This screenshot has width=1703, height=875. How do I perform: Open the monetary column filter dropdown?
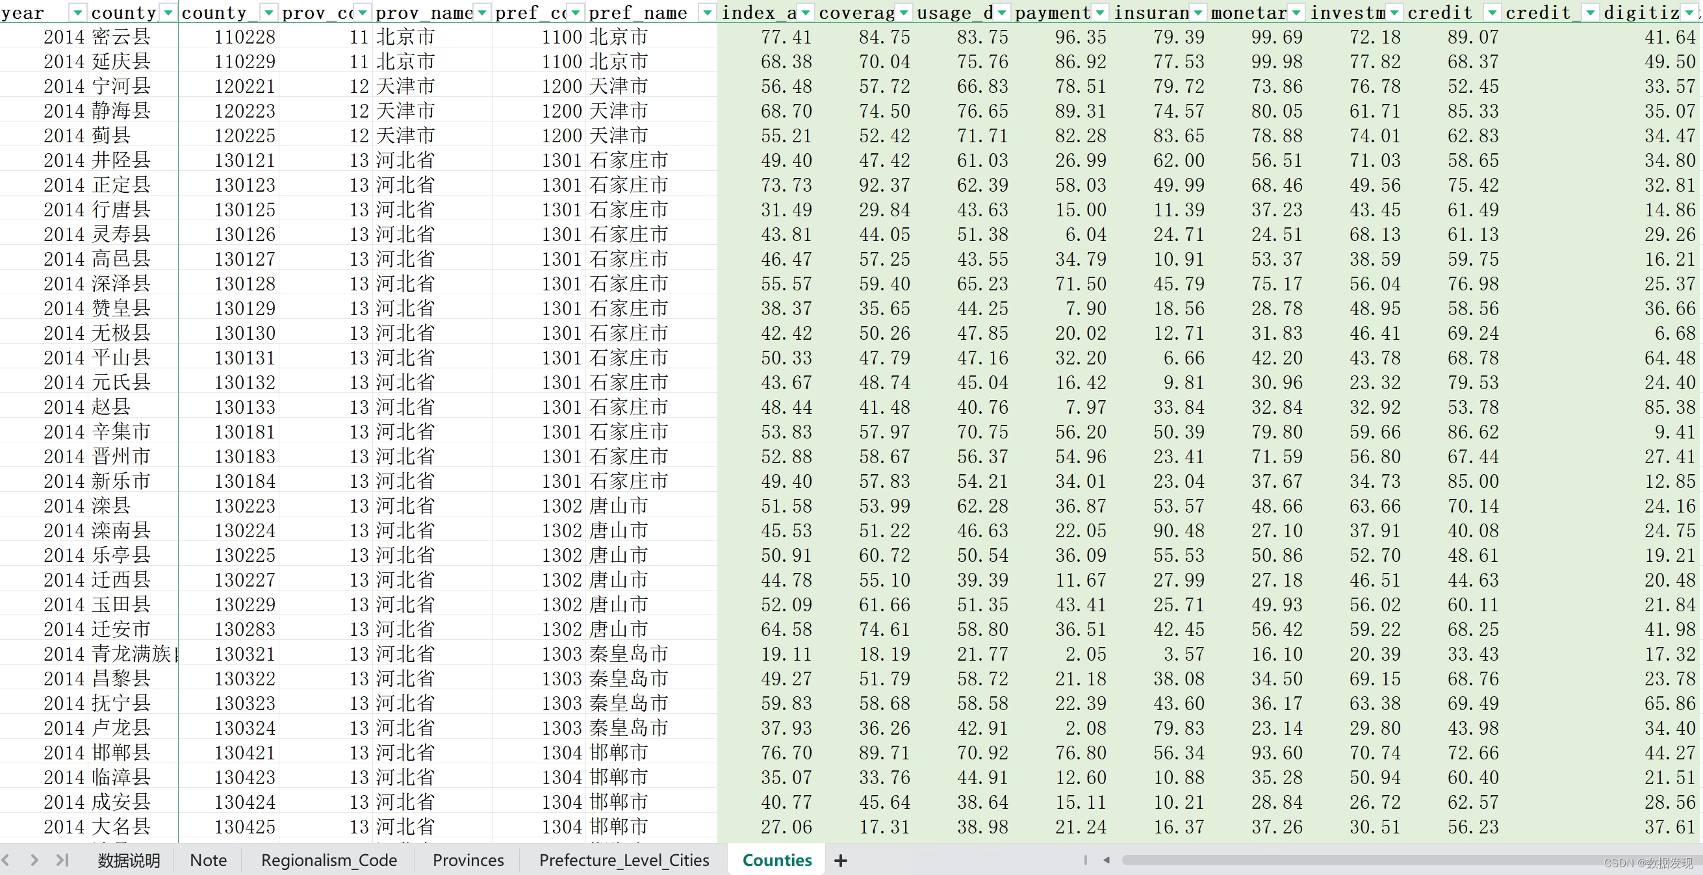(x=1296, y=12)
